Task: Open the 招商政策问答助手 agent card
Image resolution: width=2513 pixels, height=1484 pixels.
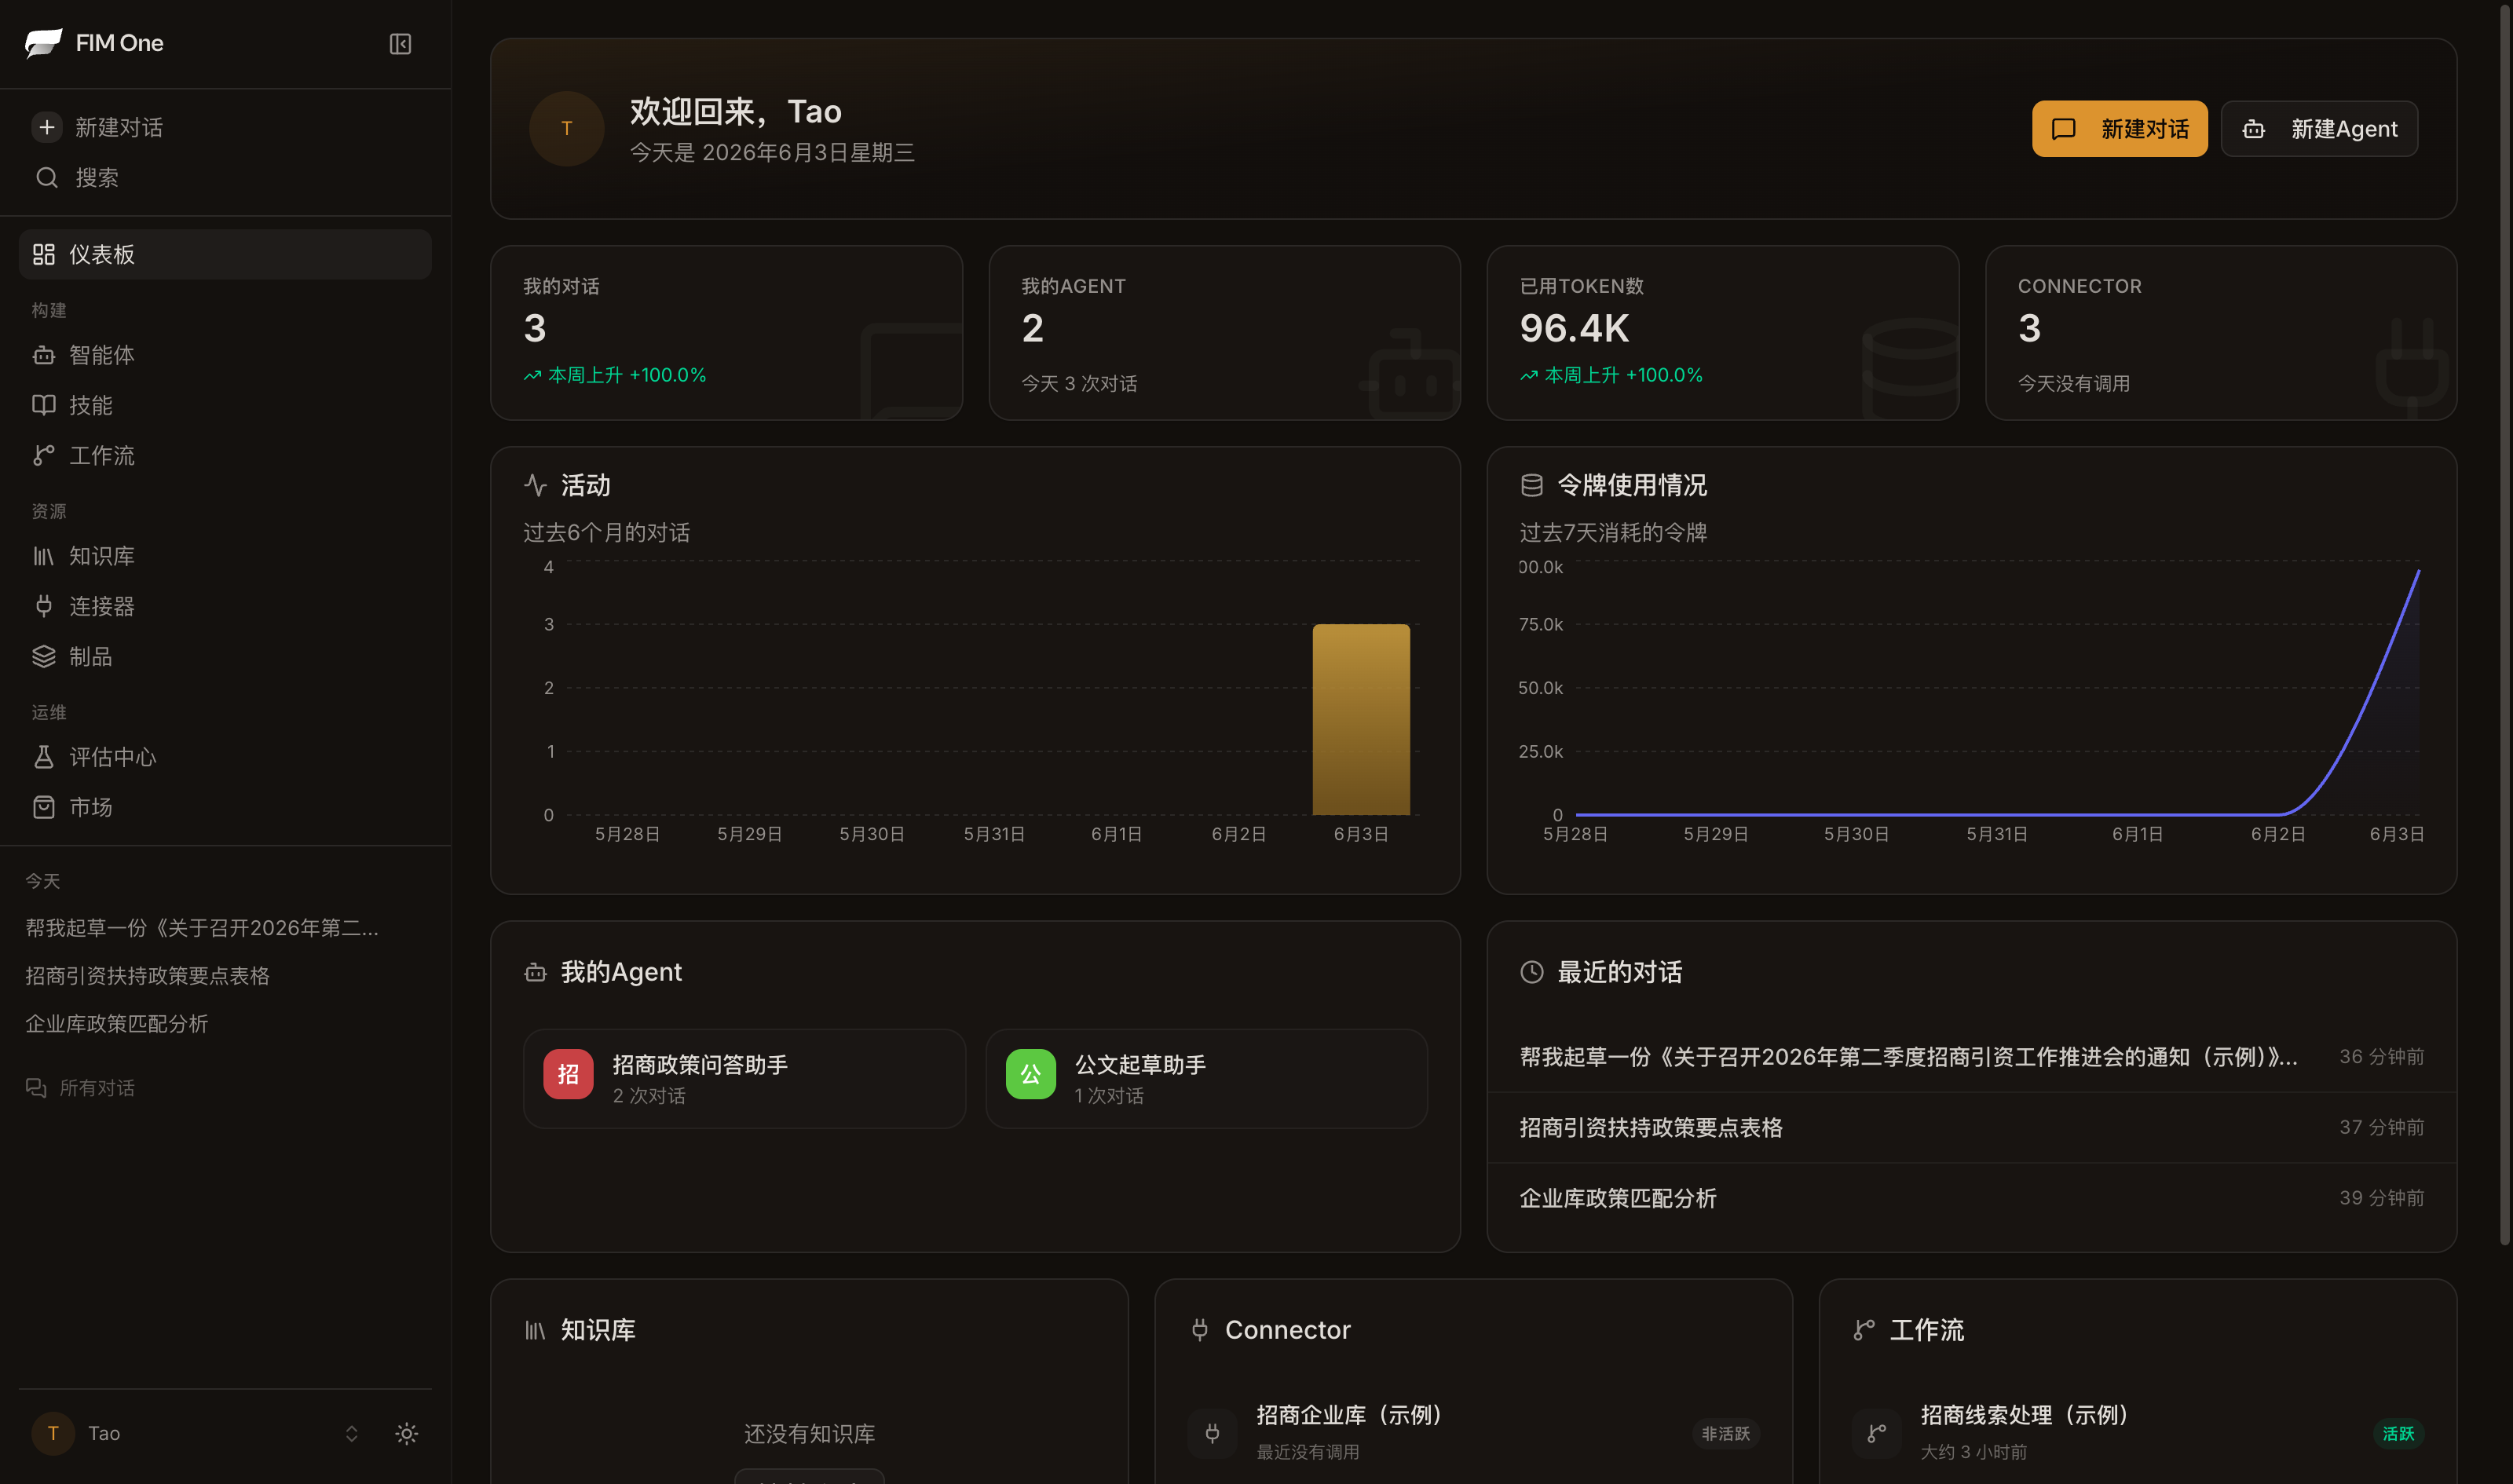Action: (744, 1078)
